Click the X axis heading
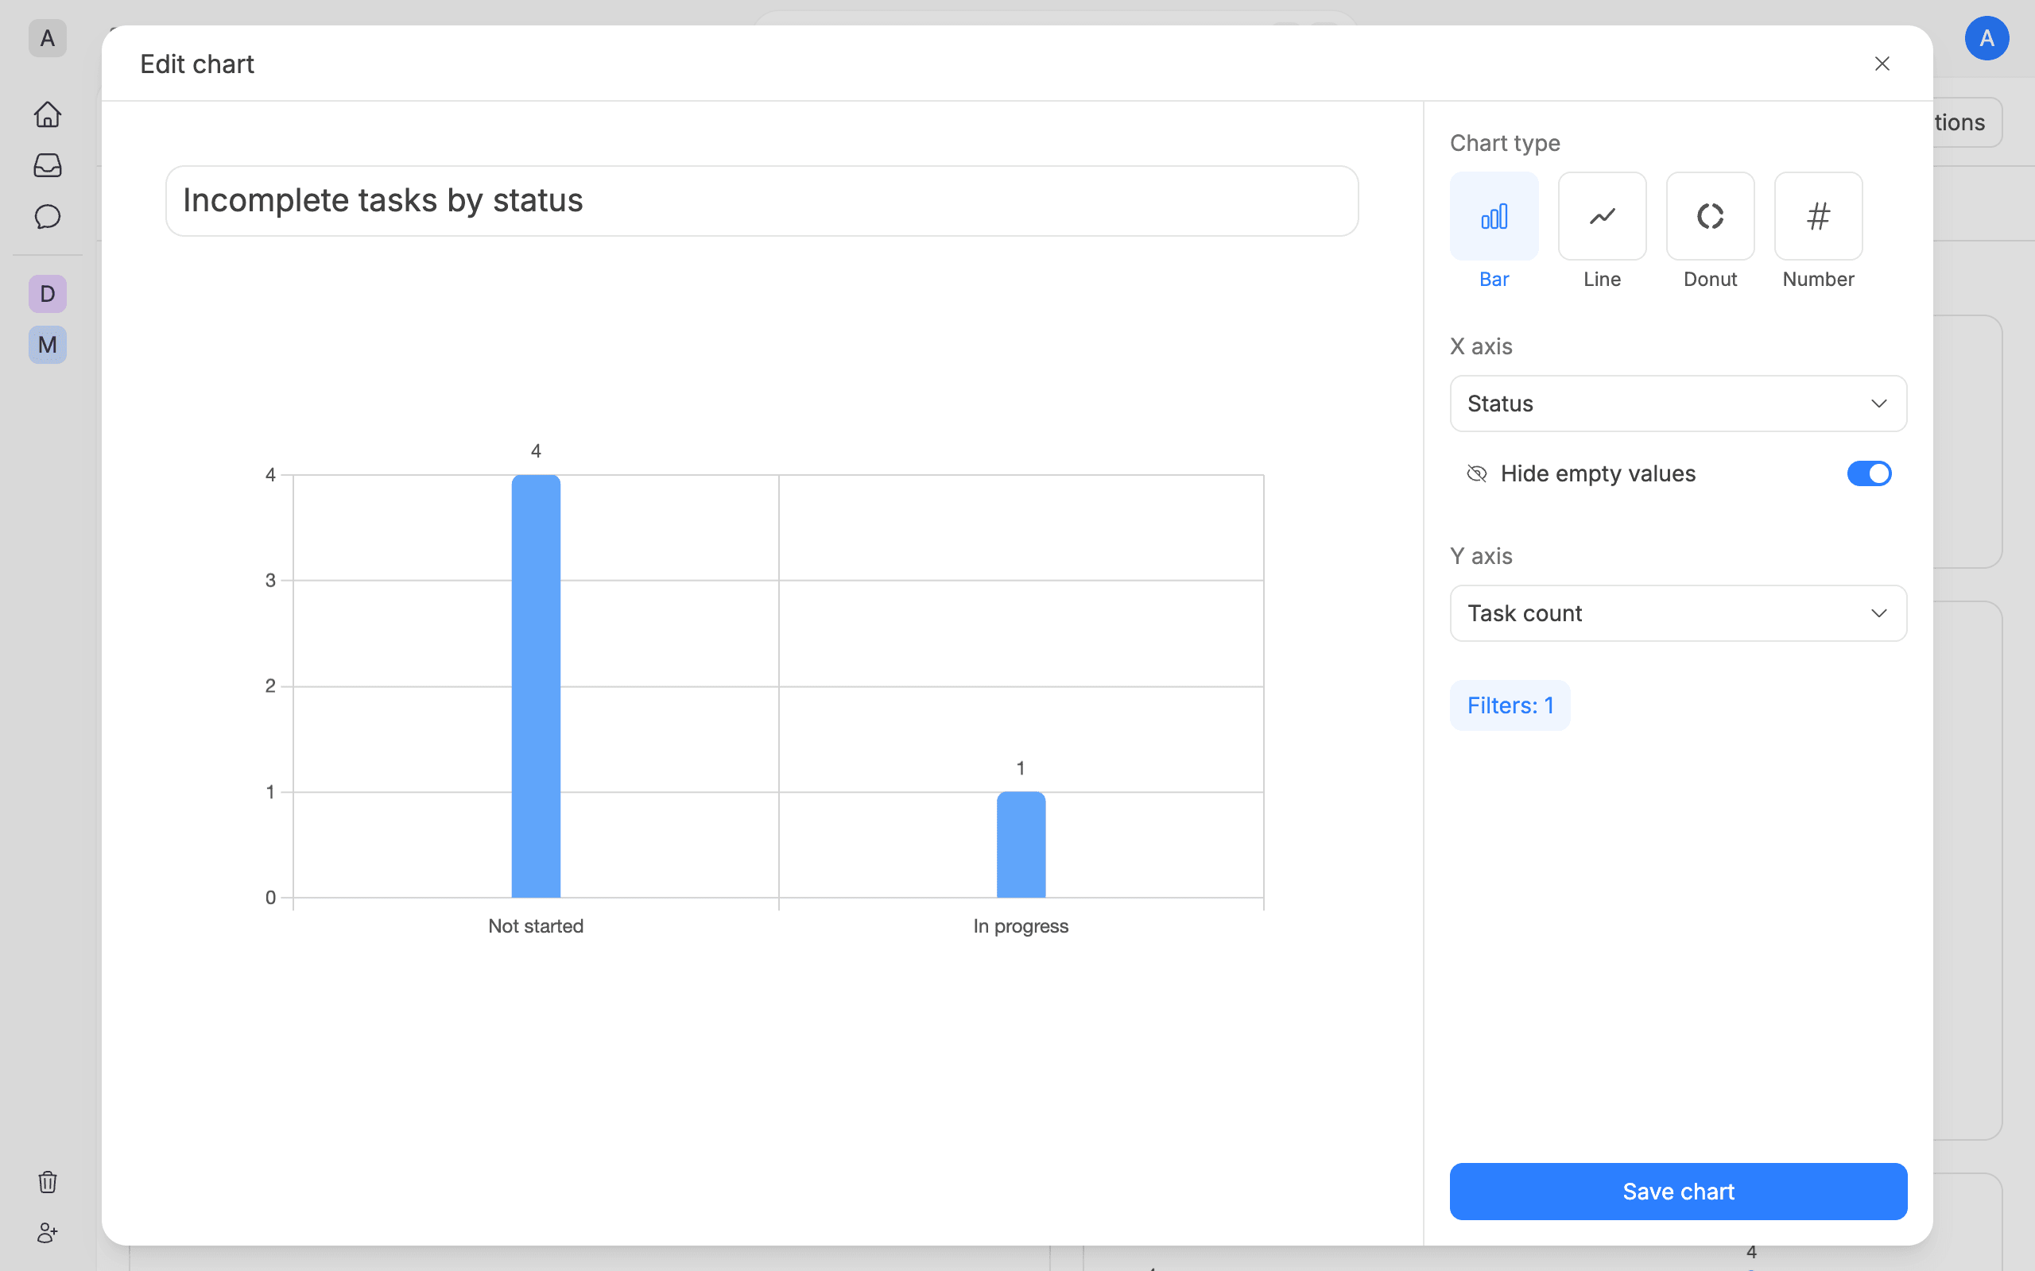 1481,346
